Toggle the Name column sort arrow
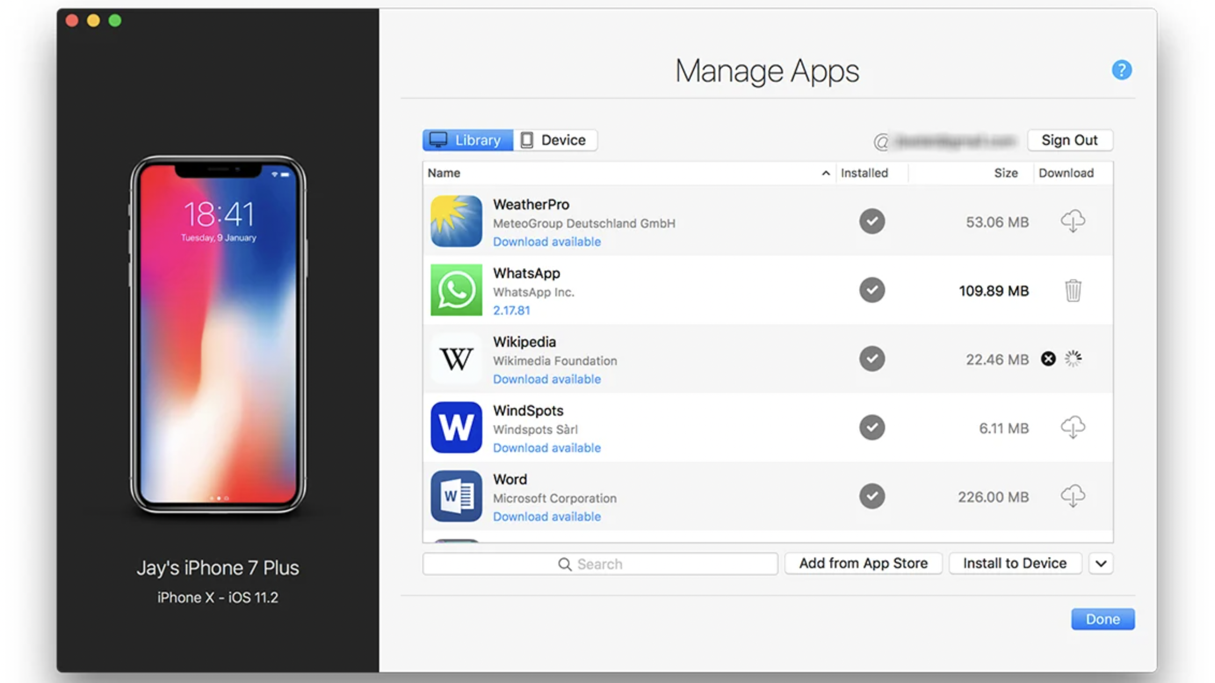1215x683 pixels. (826, 173)
